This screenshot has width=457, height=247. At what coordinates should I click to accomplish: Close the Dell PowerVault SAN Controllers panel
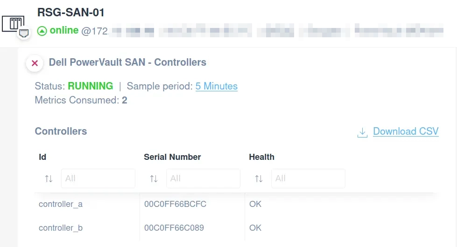[x=35, y=63]
